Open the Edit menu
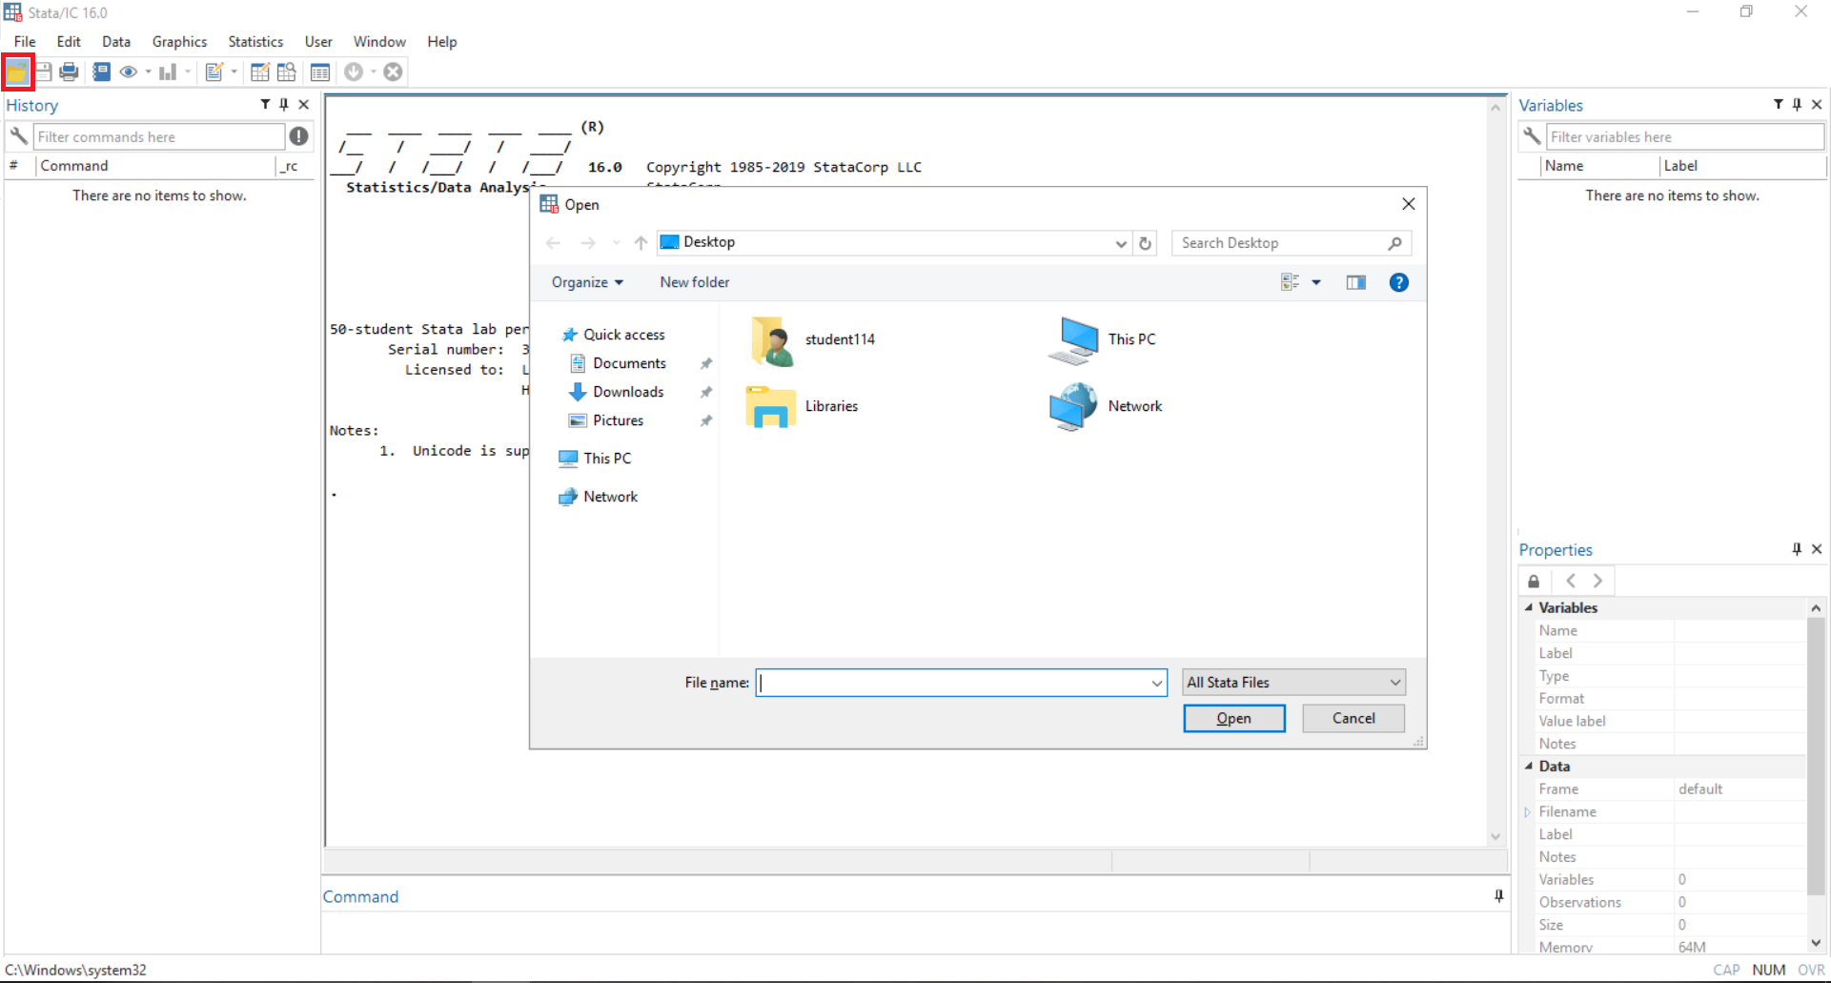This screenshot has height=983, width=1831. point(69,42)
